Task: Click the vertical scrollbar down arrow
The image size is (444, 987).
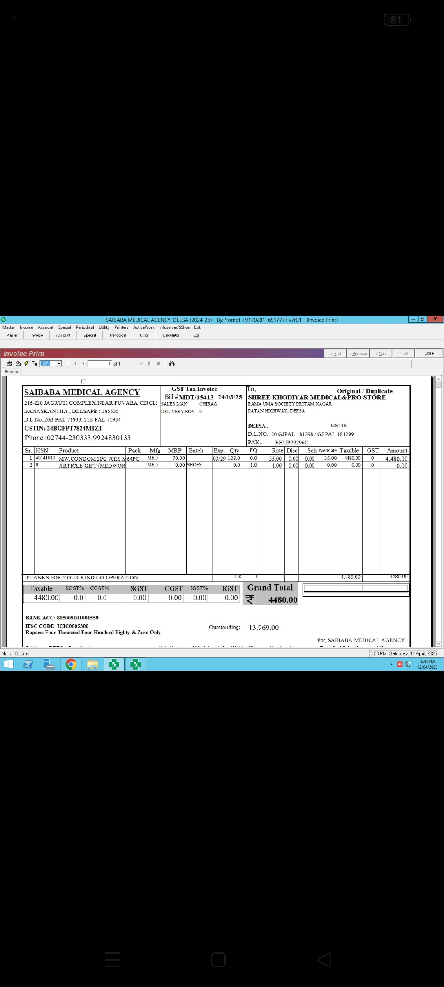Action: [x=439, y=644]
